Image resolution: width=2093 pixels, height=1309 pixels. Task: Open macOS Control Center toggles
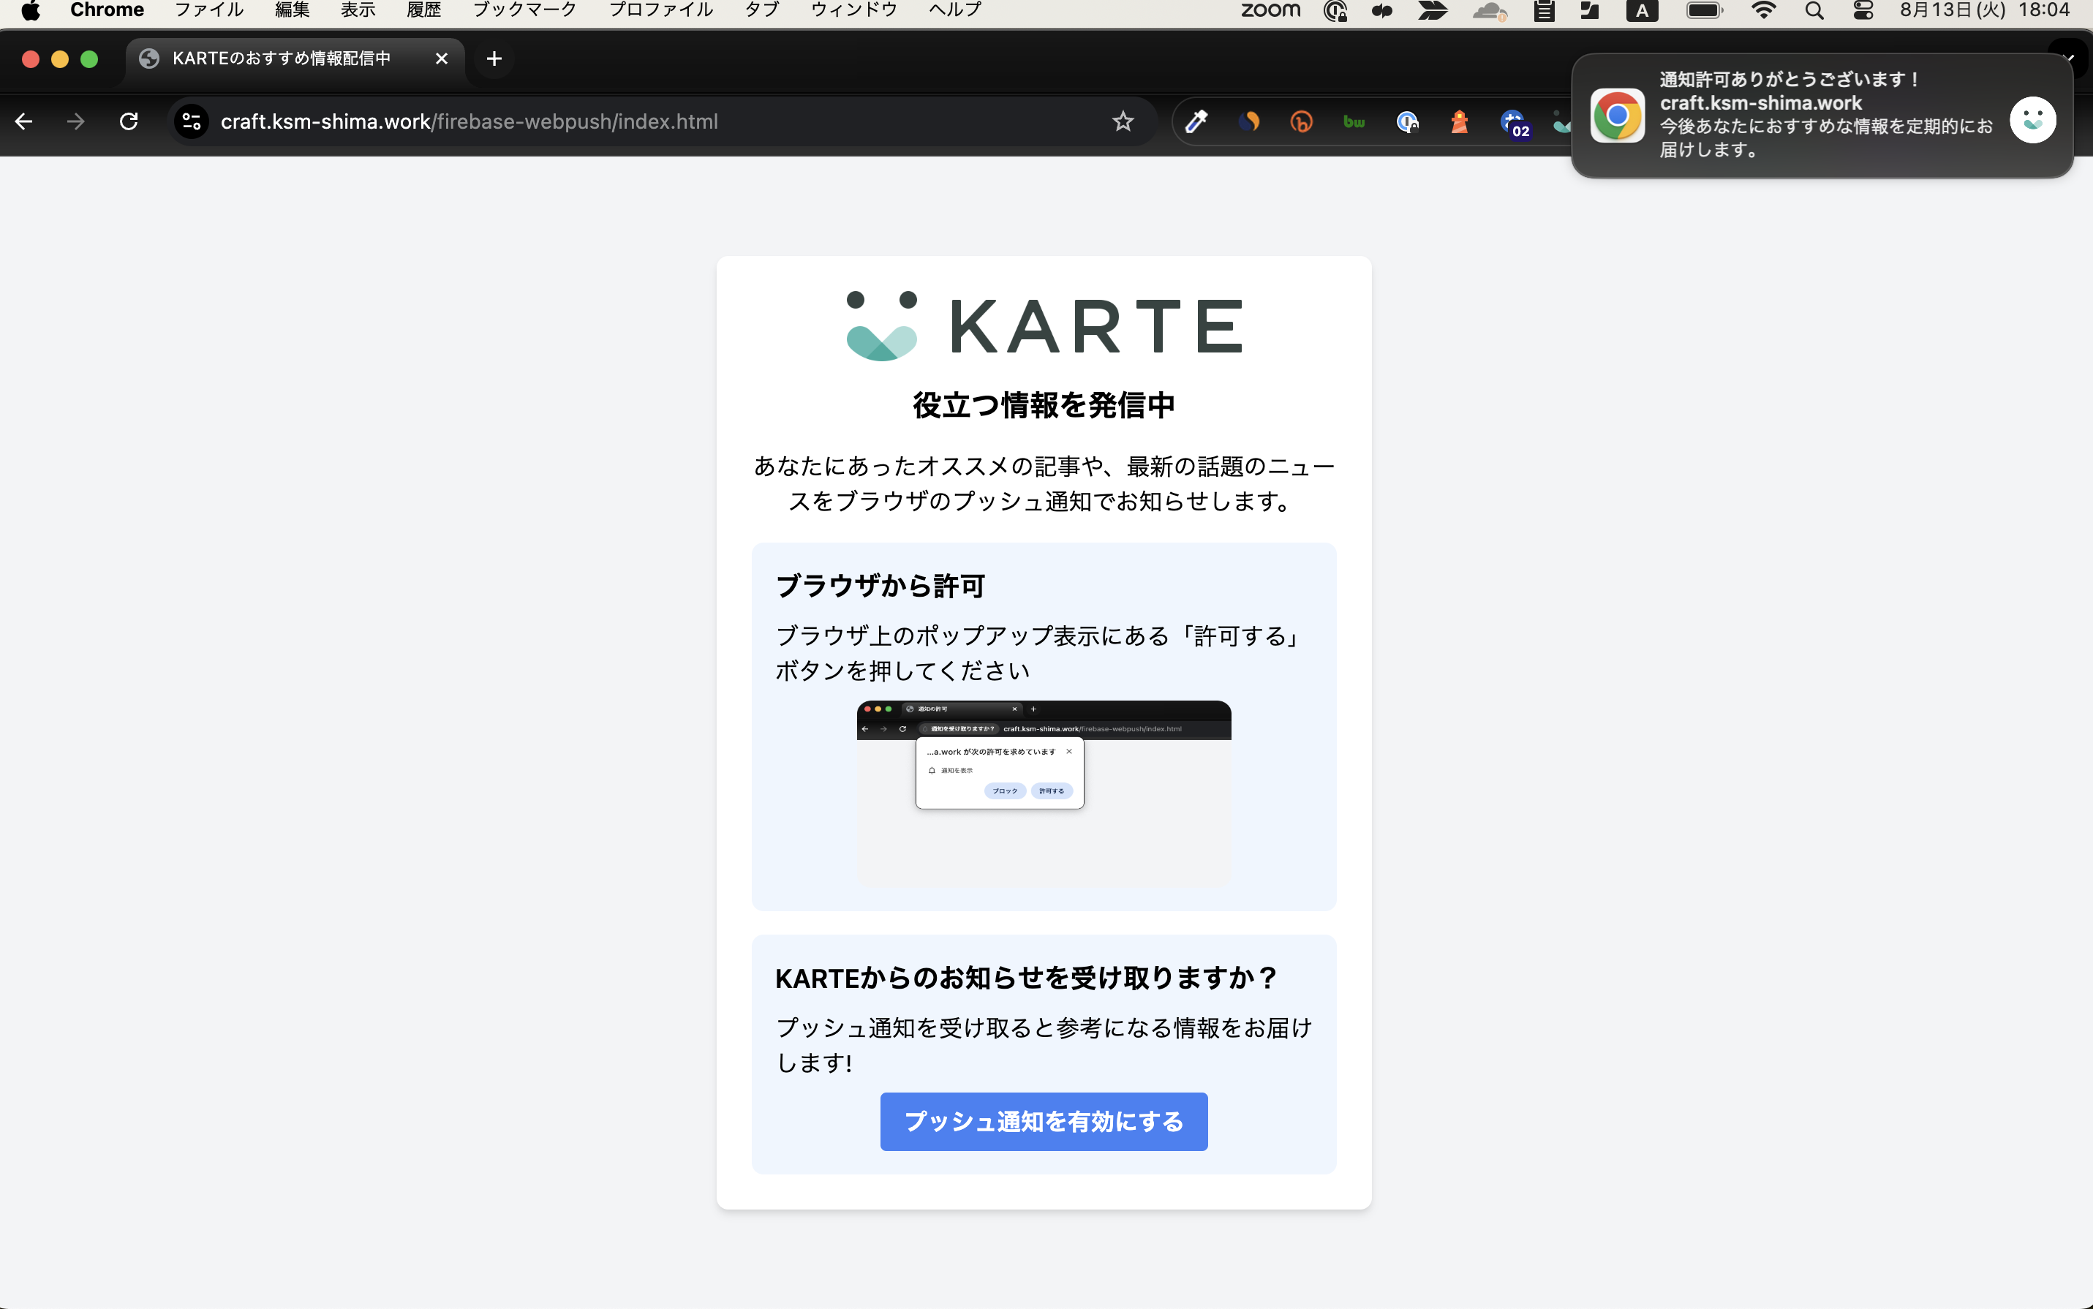click(1863, 11)
